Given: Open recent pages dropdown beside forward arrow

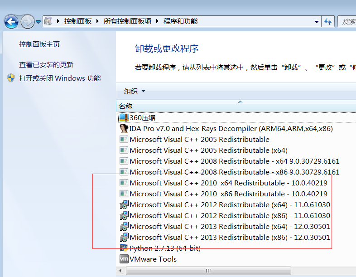Looking at the screenshot, I should pos(38,22).
